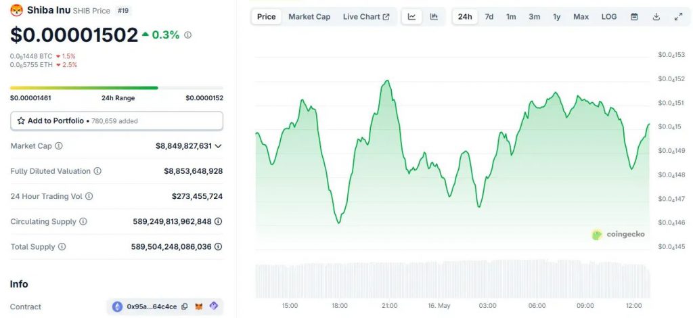Download the chart data

[656, 17]
